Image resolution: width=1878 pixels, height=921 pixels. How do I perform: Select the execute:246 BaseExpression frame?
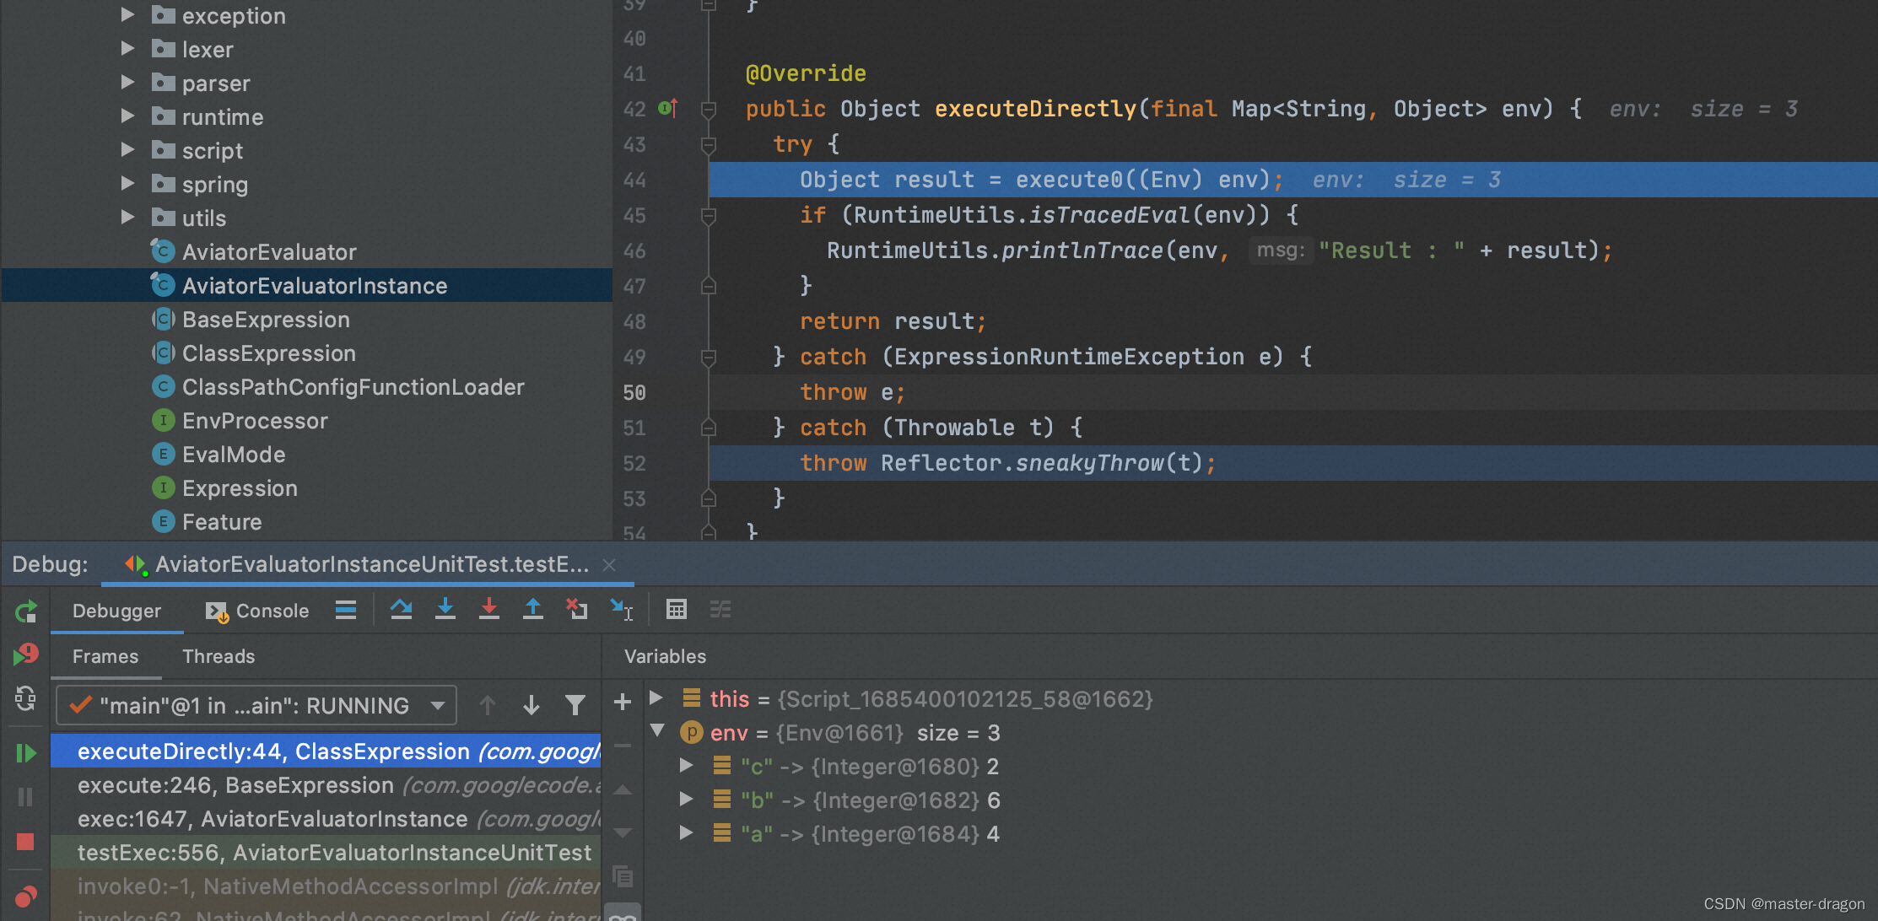pyautogui.click(x=326, y=785)
